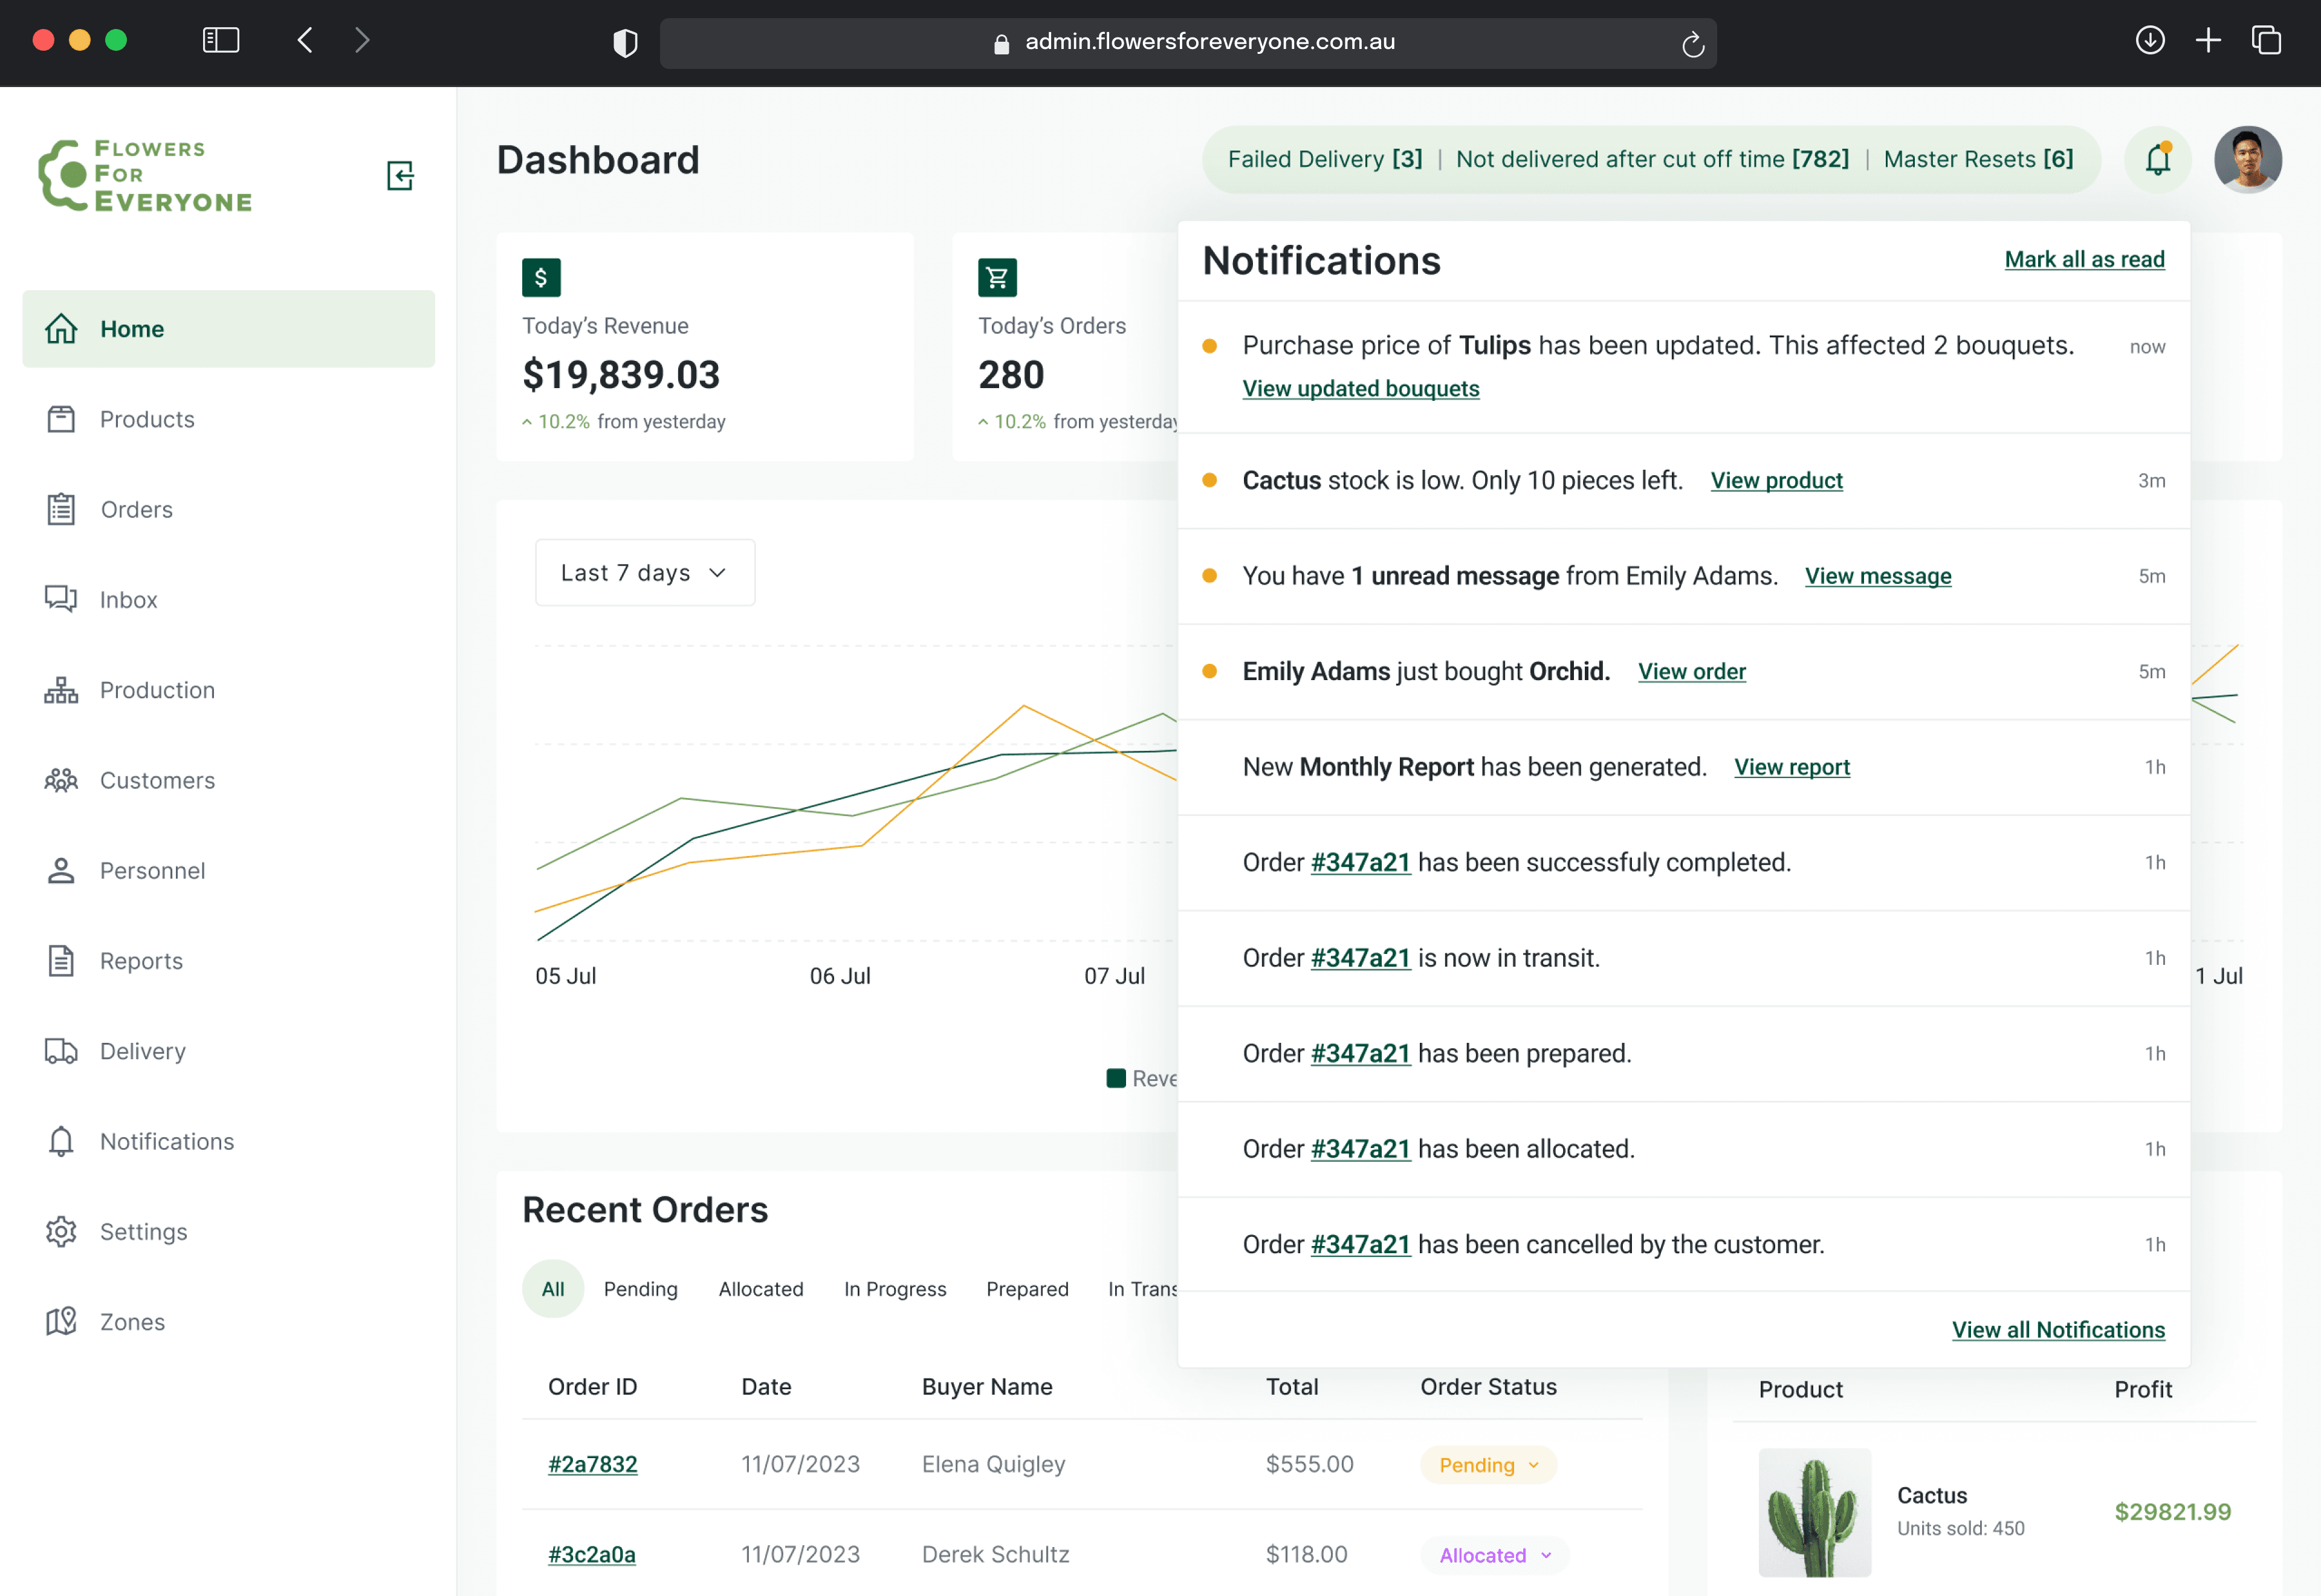Screen dimensions: 2321x1596
Task: Select the Pending orders tab
Action: 641,1289
